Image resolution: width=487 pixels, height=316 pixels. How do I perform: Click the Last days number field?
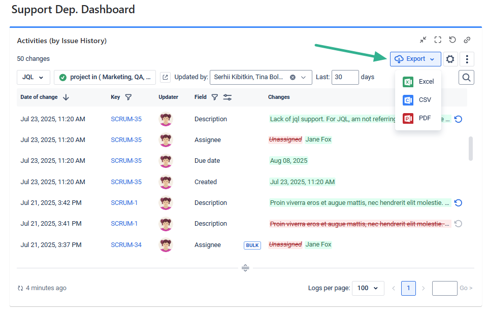point(345,77)
